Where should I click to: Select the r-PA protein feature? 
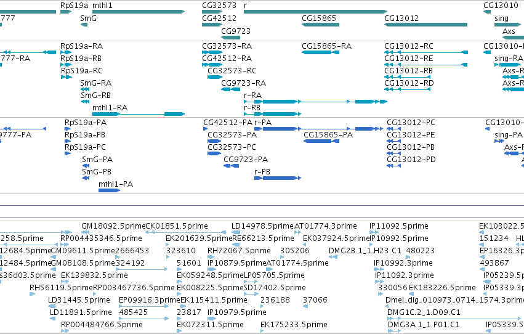click(x=318, y=129)
